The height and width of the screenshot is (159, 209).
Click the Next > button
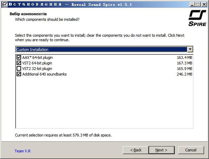click(162, 150)
